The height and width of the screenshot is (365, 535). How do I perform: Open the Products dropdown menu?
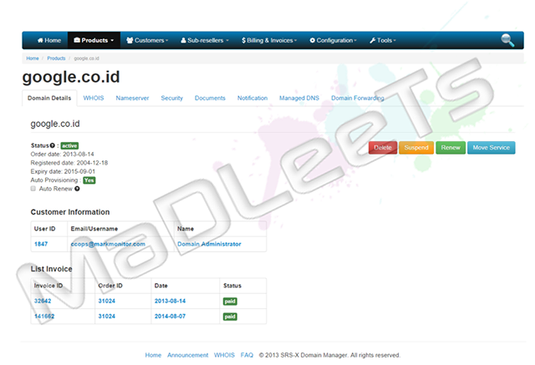tap(94, 40)
